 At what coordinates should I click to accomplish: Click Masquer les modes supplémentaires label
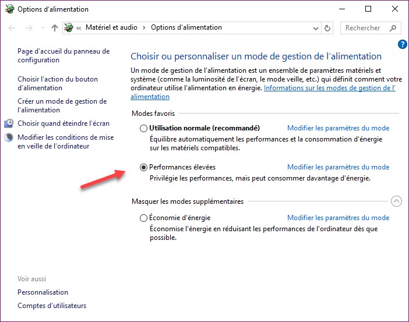point(188,201)
